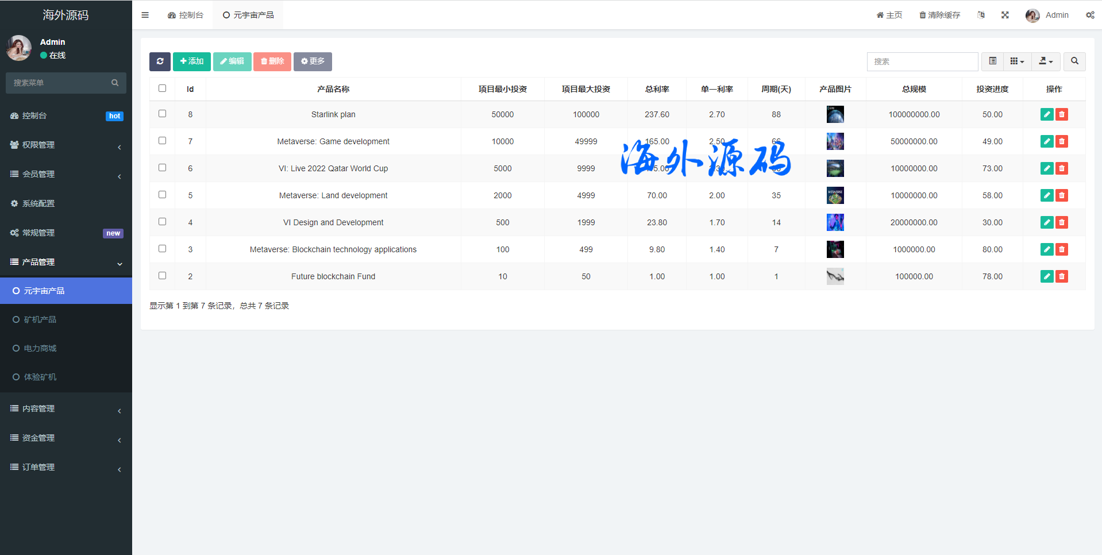This screenshot has width=1102, height=555.
Task: Expand the 权限管理 sidebar menu
Action: tap(66, 145)
